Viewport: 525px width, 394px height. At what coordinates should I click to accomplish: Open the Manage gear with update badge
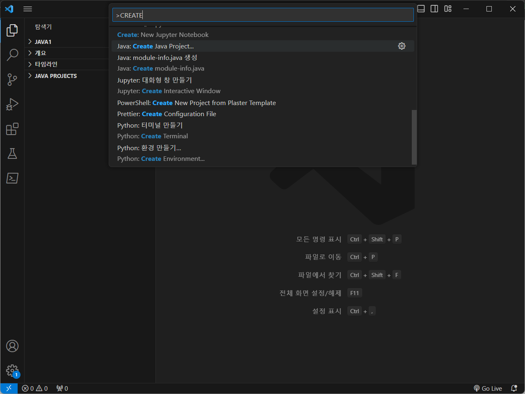[x=12, y=371]
